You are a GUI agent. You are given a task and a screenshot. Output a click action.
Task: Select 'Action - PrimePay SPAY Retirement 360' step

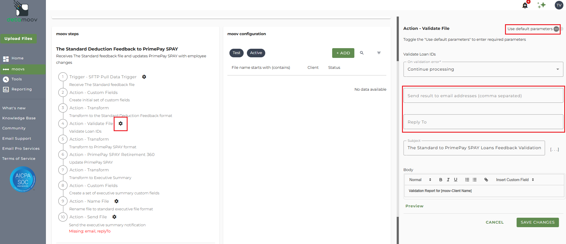click(x=112, y=154)
